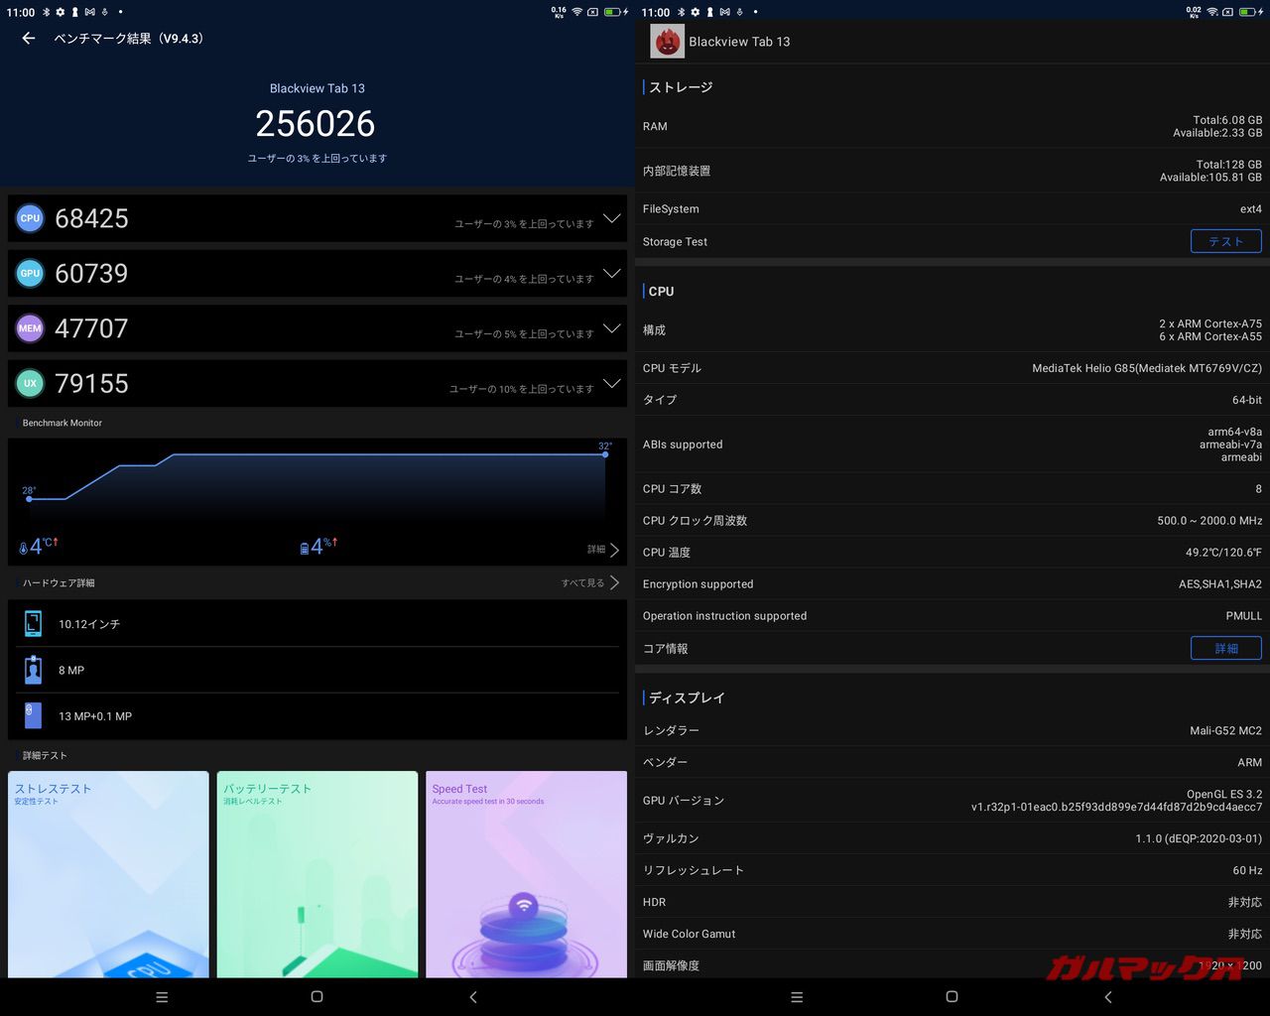Tap the rear camera icon beside 13 MP+0.1 MP
Image resolution: width=1270 pixels, height=1016 pixels.
(x=33, y=715)
